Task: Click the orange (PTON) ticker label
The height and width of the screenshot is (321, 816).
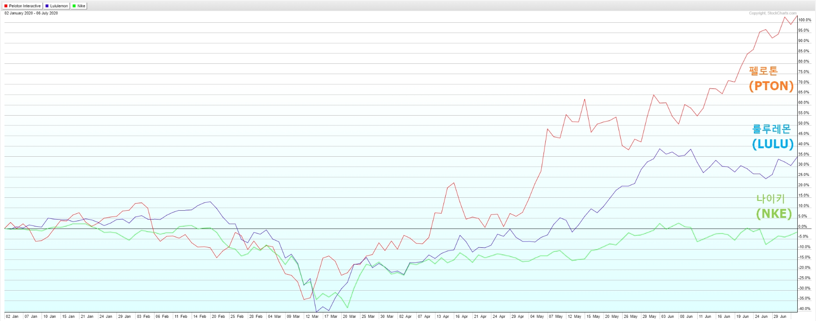Action: click(x=771, y=86)
